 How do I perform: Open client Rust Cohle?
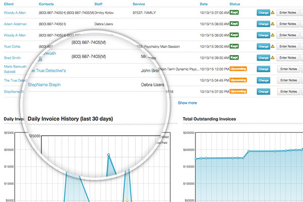pos(12,46)
